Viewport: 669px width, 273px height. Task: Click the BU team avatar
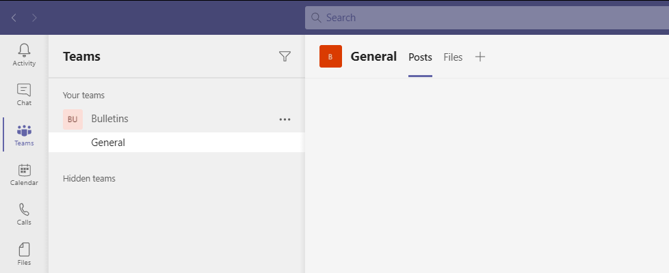point(73,119)
